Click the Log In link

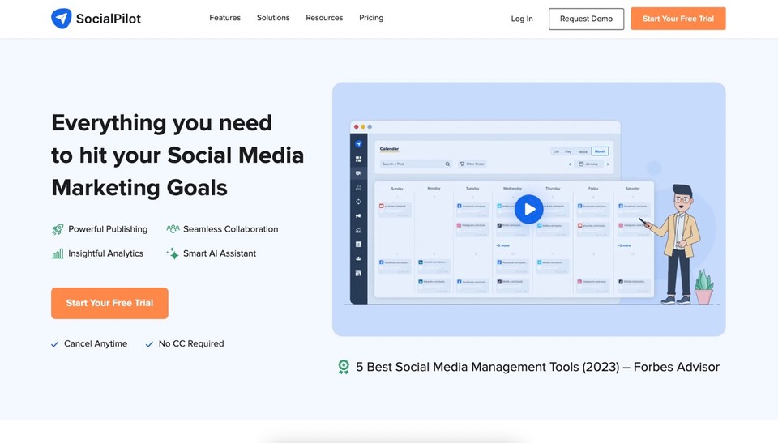click(522, 19)
